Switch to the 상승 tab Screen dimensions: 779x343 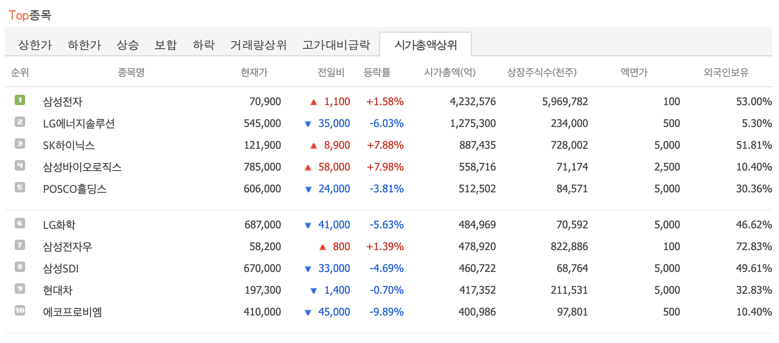(128, 45)
